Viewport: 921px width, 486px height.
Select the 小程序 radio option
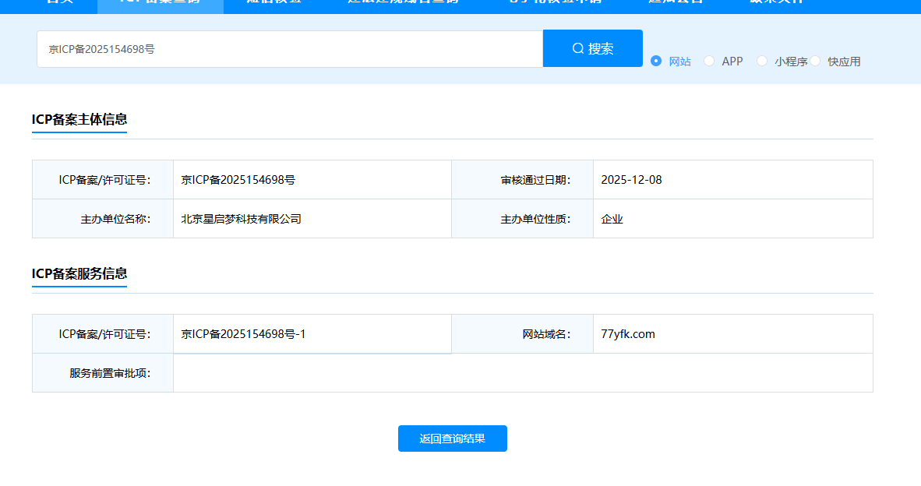(762, 61)
